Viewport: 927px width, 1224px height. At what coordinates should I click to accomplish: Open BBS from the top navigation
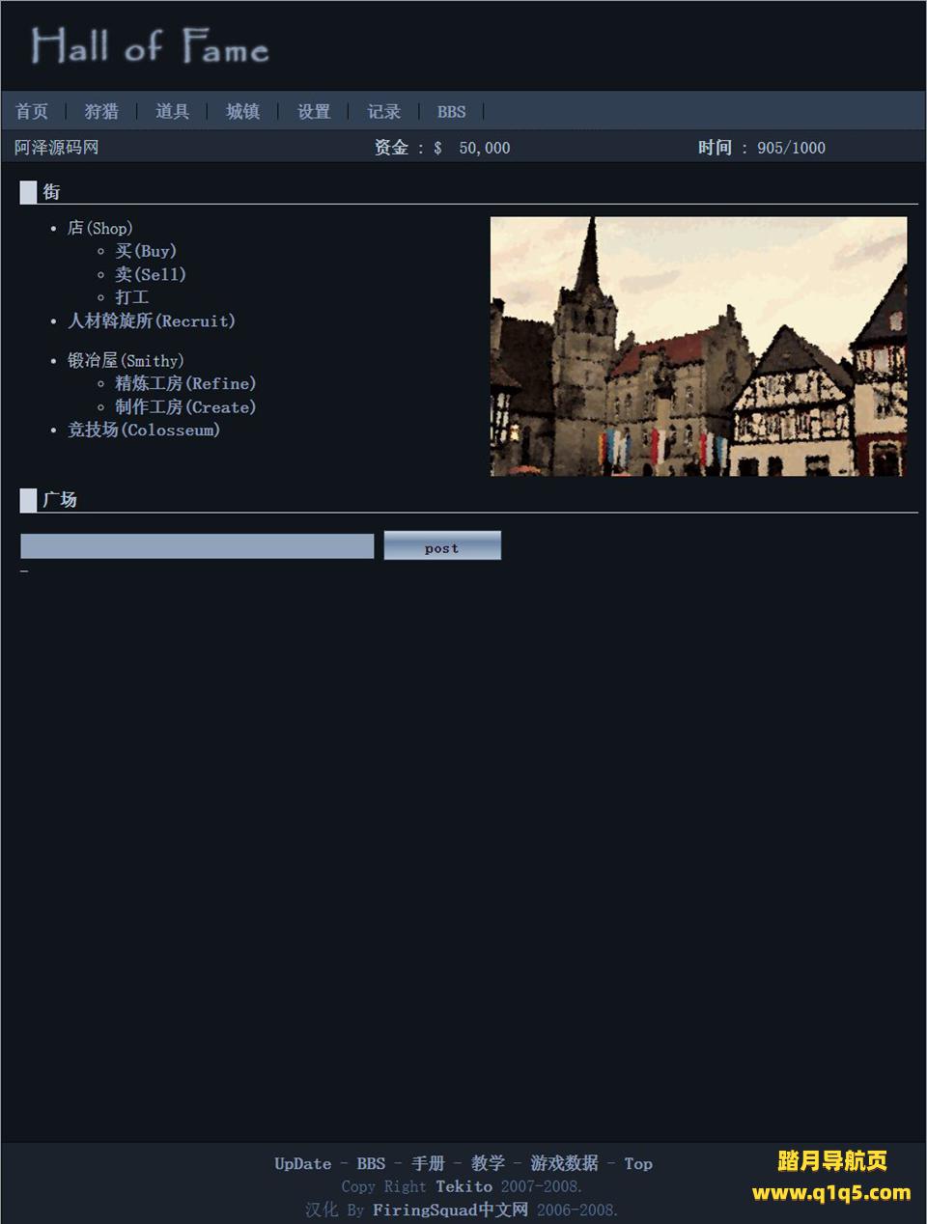pyautogui.click(x=451, y=112)
